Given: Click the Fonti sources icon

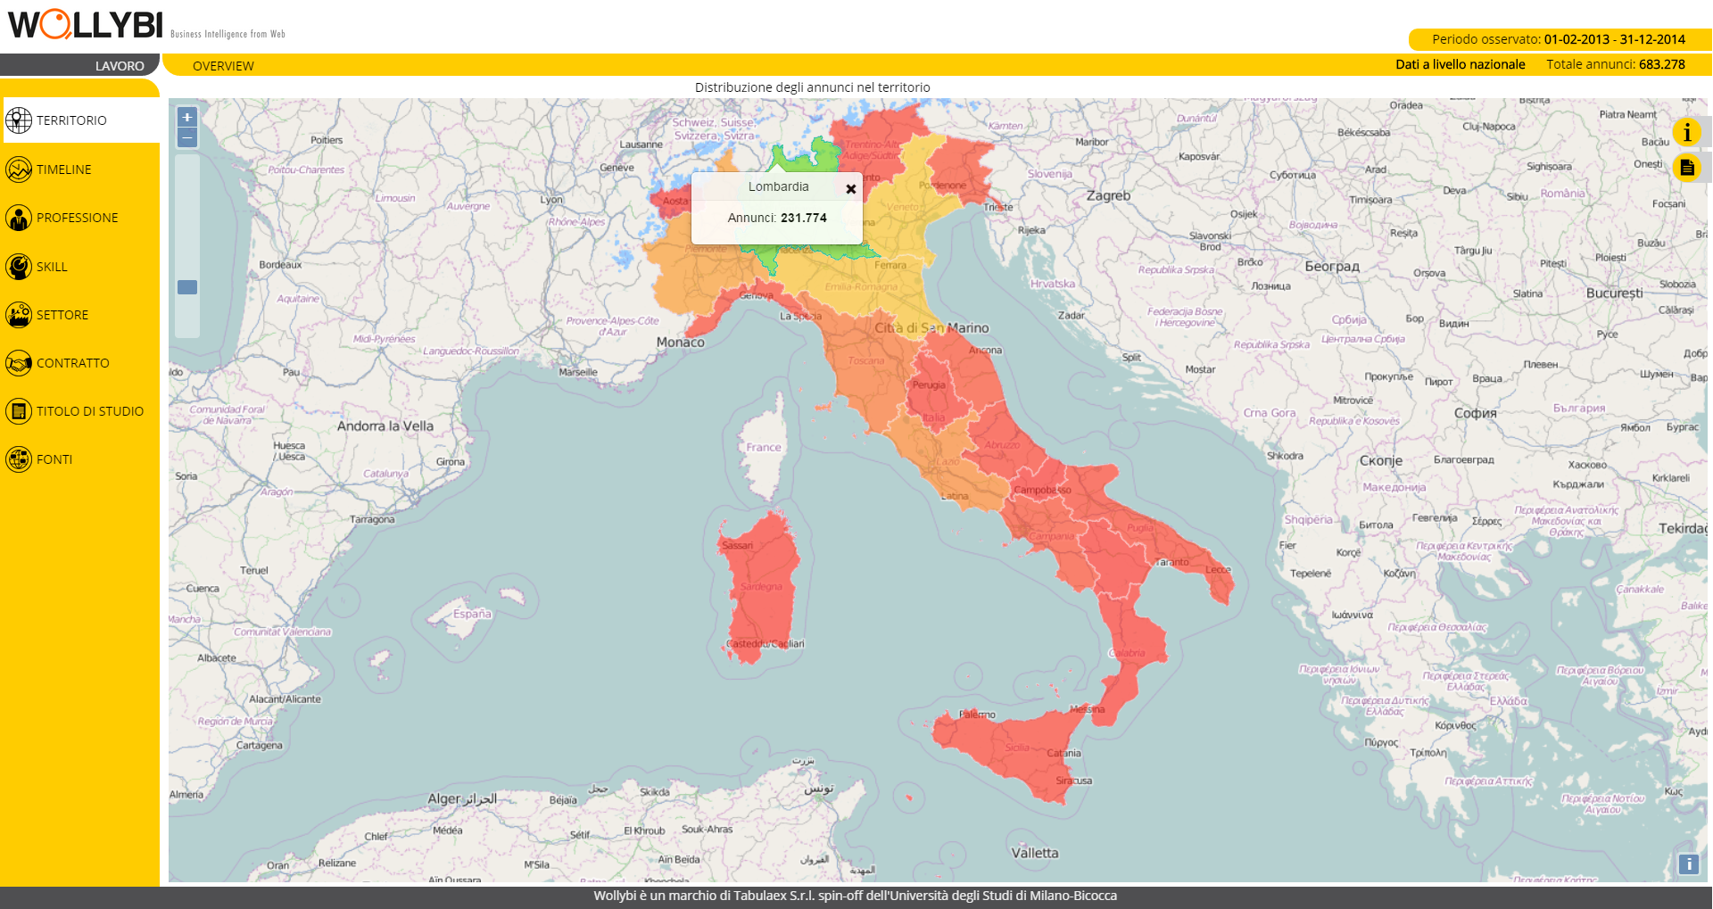Looking at the screenshot, I should click(19, 459).
